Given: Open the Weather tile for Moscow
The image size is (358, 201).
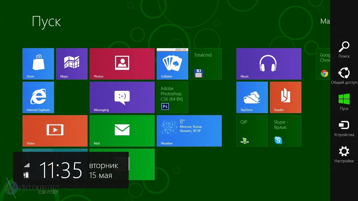Looking at the screenshot, I should click(x=189, y=131).
